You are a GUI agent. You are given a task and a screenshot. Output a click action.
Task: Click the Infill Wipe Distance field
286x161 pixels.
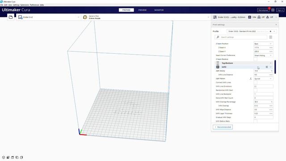(x=263, y=110)
